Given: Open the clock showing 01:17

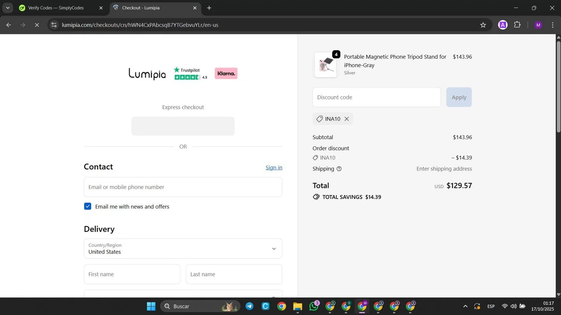Looking at the screenshot, I should pyautogui.click(x=543, y=306).
